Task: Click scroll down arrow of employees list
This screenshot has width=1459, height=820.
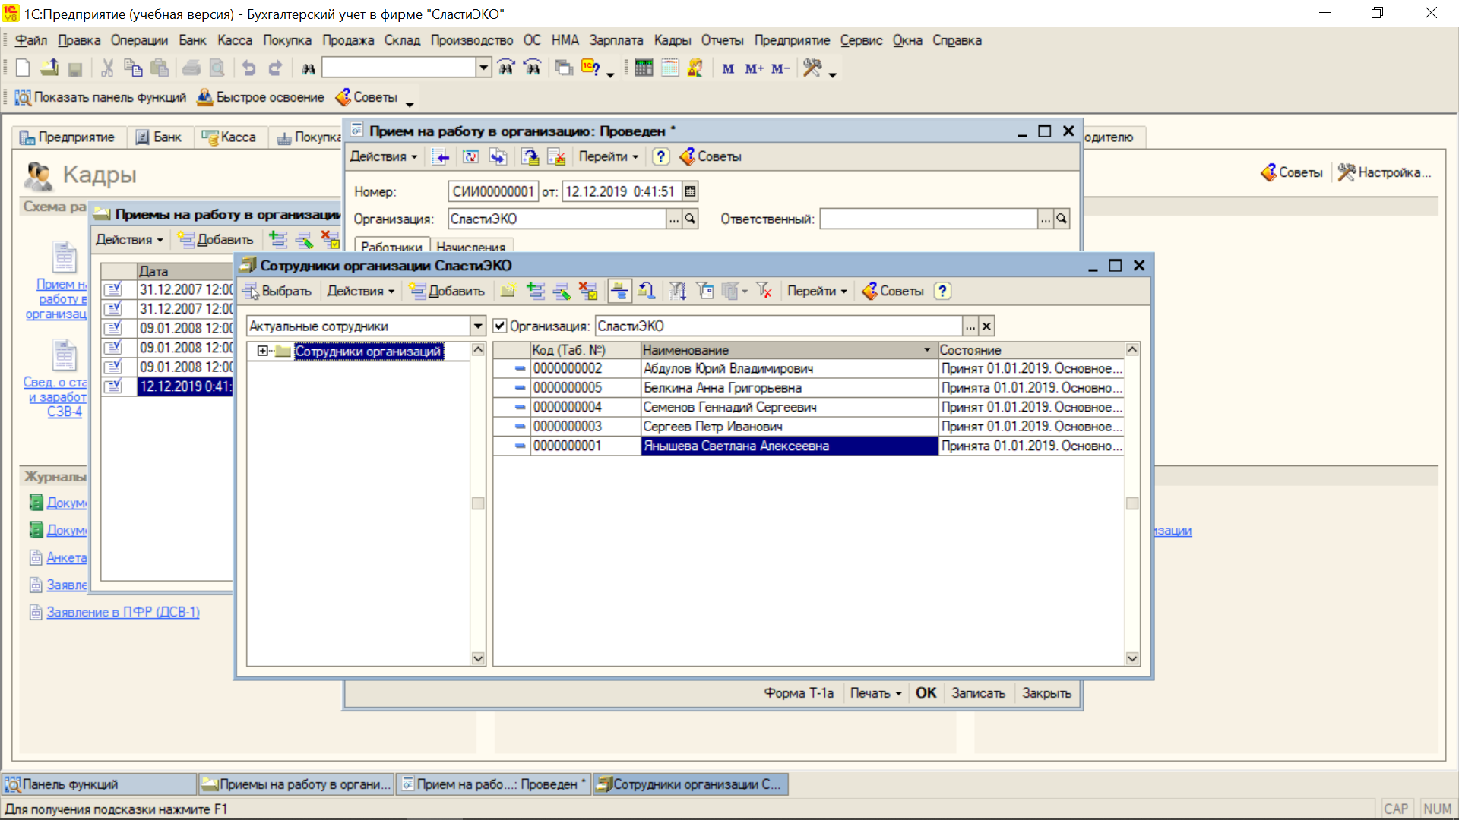Action: click(x=1132, y=658)
